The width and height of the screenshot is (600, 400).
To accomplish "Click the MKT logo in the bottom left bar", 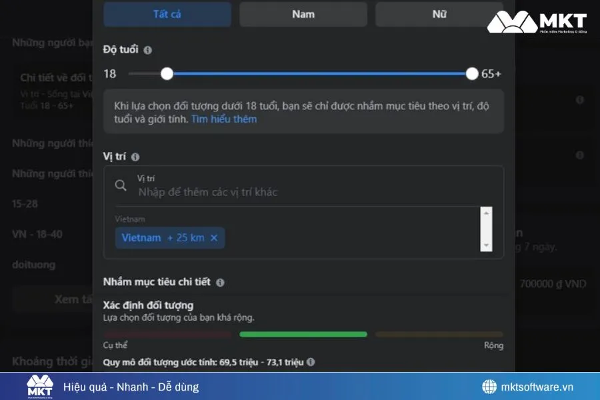I will point(41,385).
